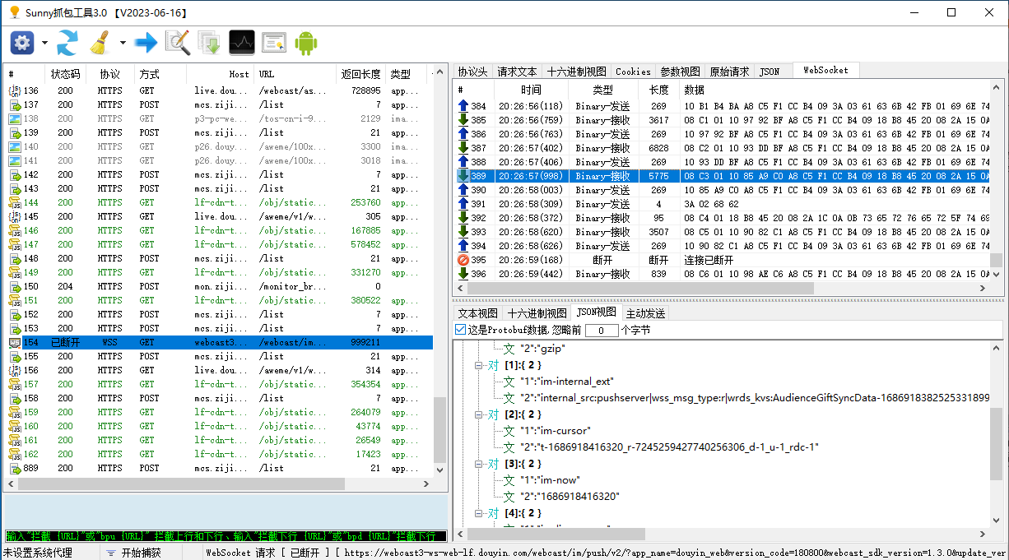Image resolution: width=1009 pixels, height=560 pixels.
Task: Open the 主动发送 tab
Action: click(x=645, y=313)
